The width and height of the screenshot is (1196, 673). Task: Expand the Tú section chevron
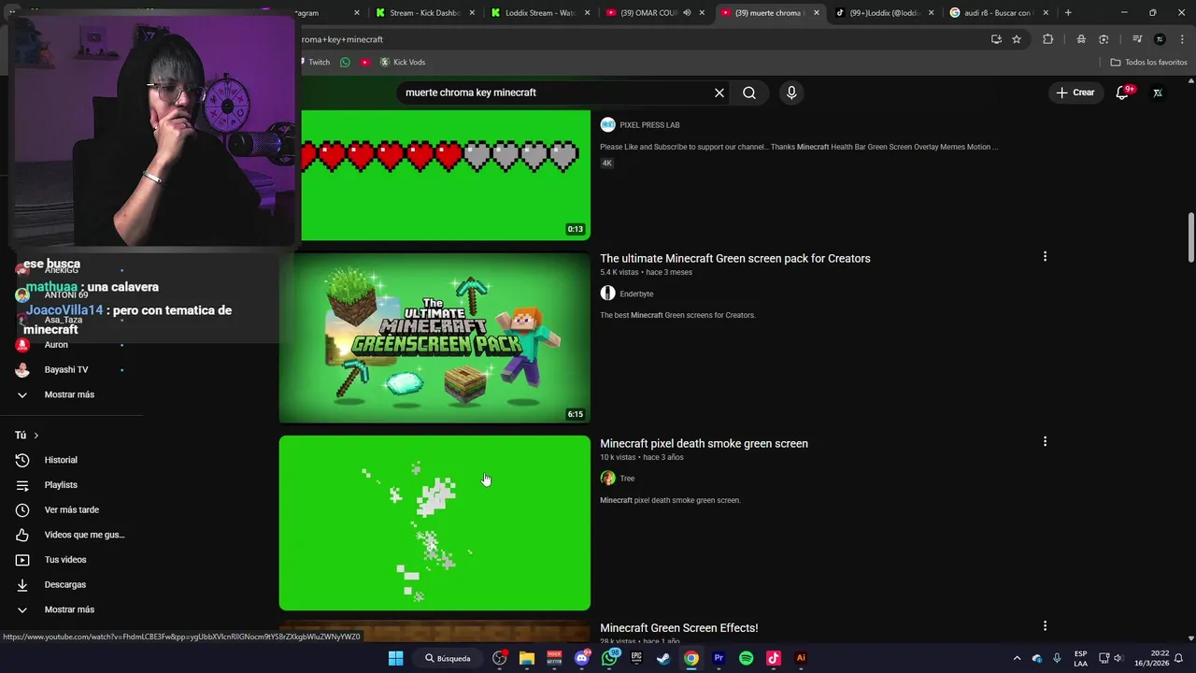tap(36, 436)
